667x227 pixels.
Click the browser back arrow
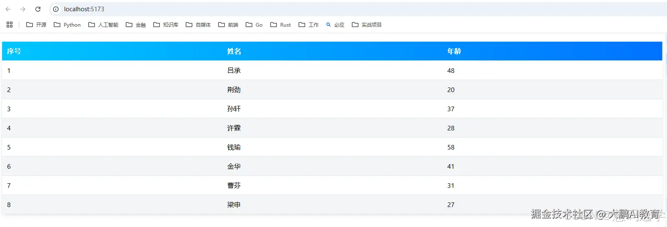click(x=8, y=9)
